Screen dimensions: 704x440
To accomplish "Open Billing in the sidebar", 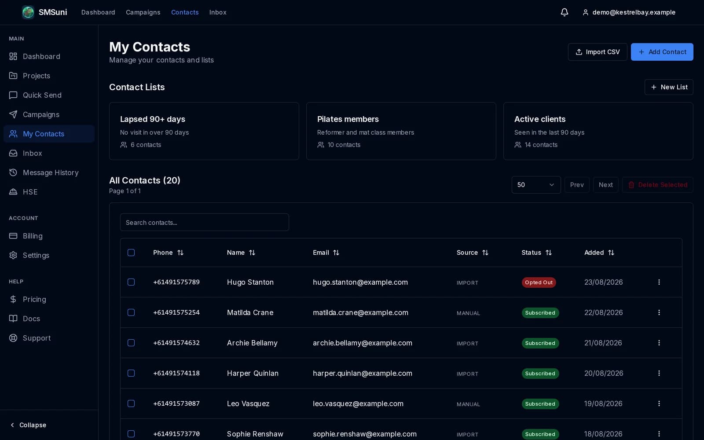I will pyautogui.click(x=49, y=236).
